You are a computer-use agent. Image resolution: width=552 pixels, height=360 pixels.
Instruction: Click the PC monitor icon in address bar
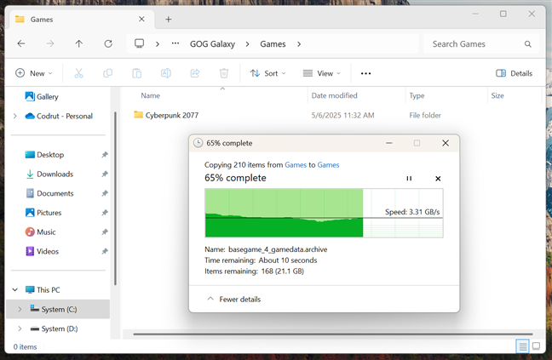pyautogui.click(x=140, y=43)
